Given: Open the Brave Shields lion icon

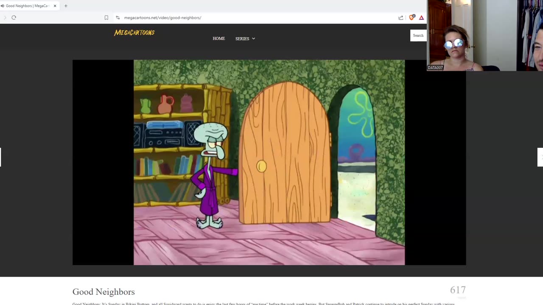Looking at the screenshot, I should [411, 17].
